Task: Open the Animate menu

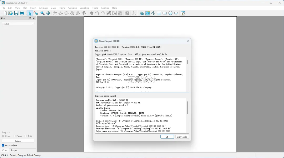Action: click(43, 8)
